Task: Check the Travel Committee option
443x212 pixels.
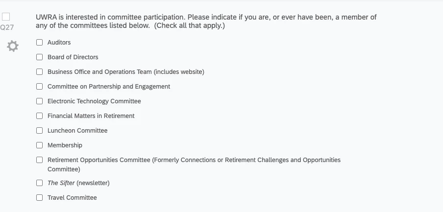Action: [x=40, y=198]
